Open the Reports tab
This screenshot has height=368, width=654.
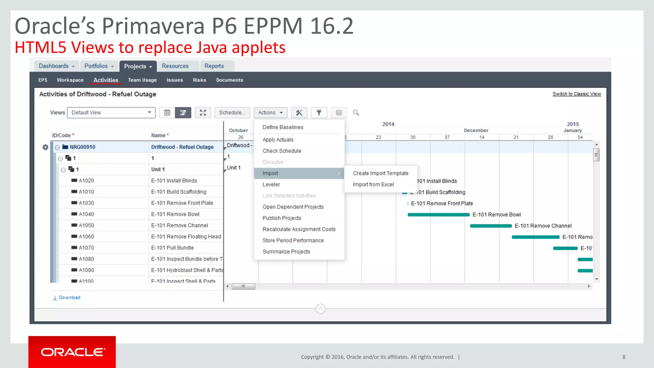point(214,66)
